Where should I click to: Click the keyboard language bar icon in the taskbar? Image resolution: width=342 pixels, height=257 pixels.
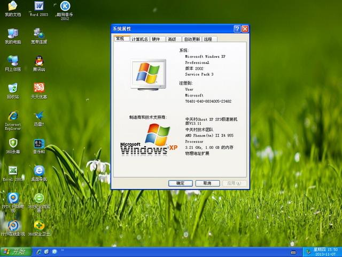point(293,252)
